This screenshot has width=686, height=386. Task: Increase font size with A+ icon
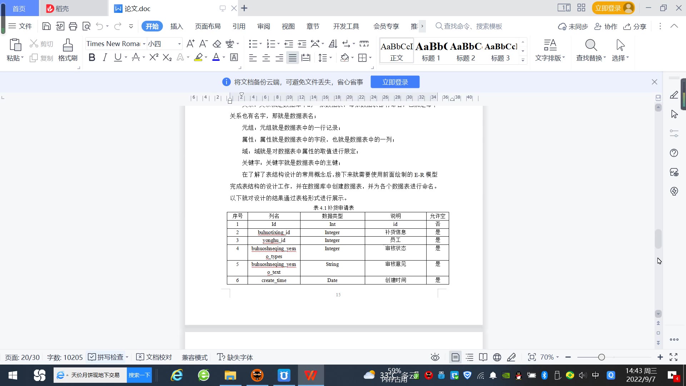pos(191,44)
